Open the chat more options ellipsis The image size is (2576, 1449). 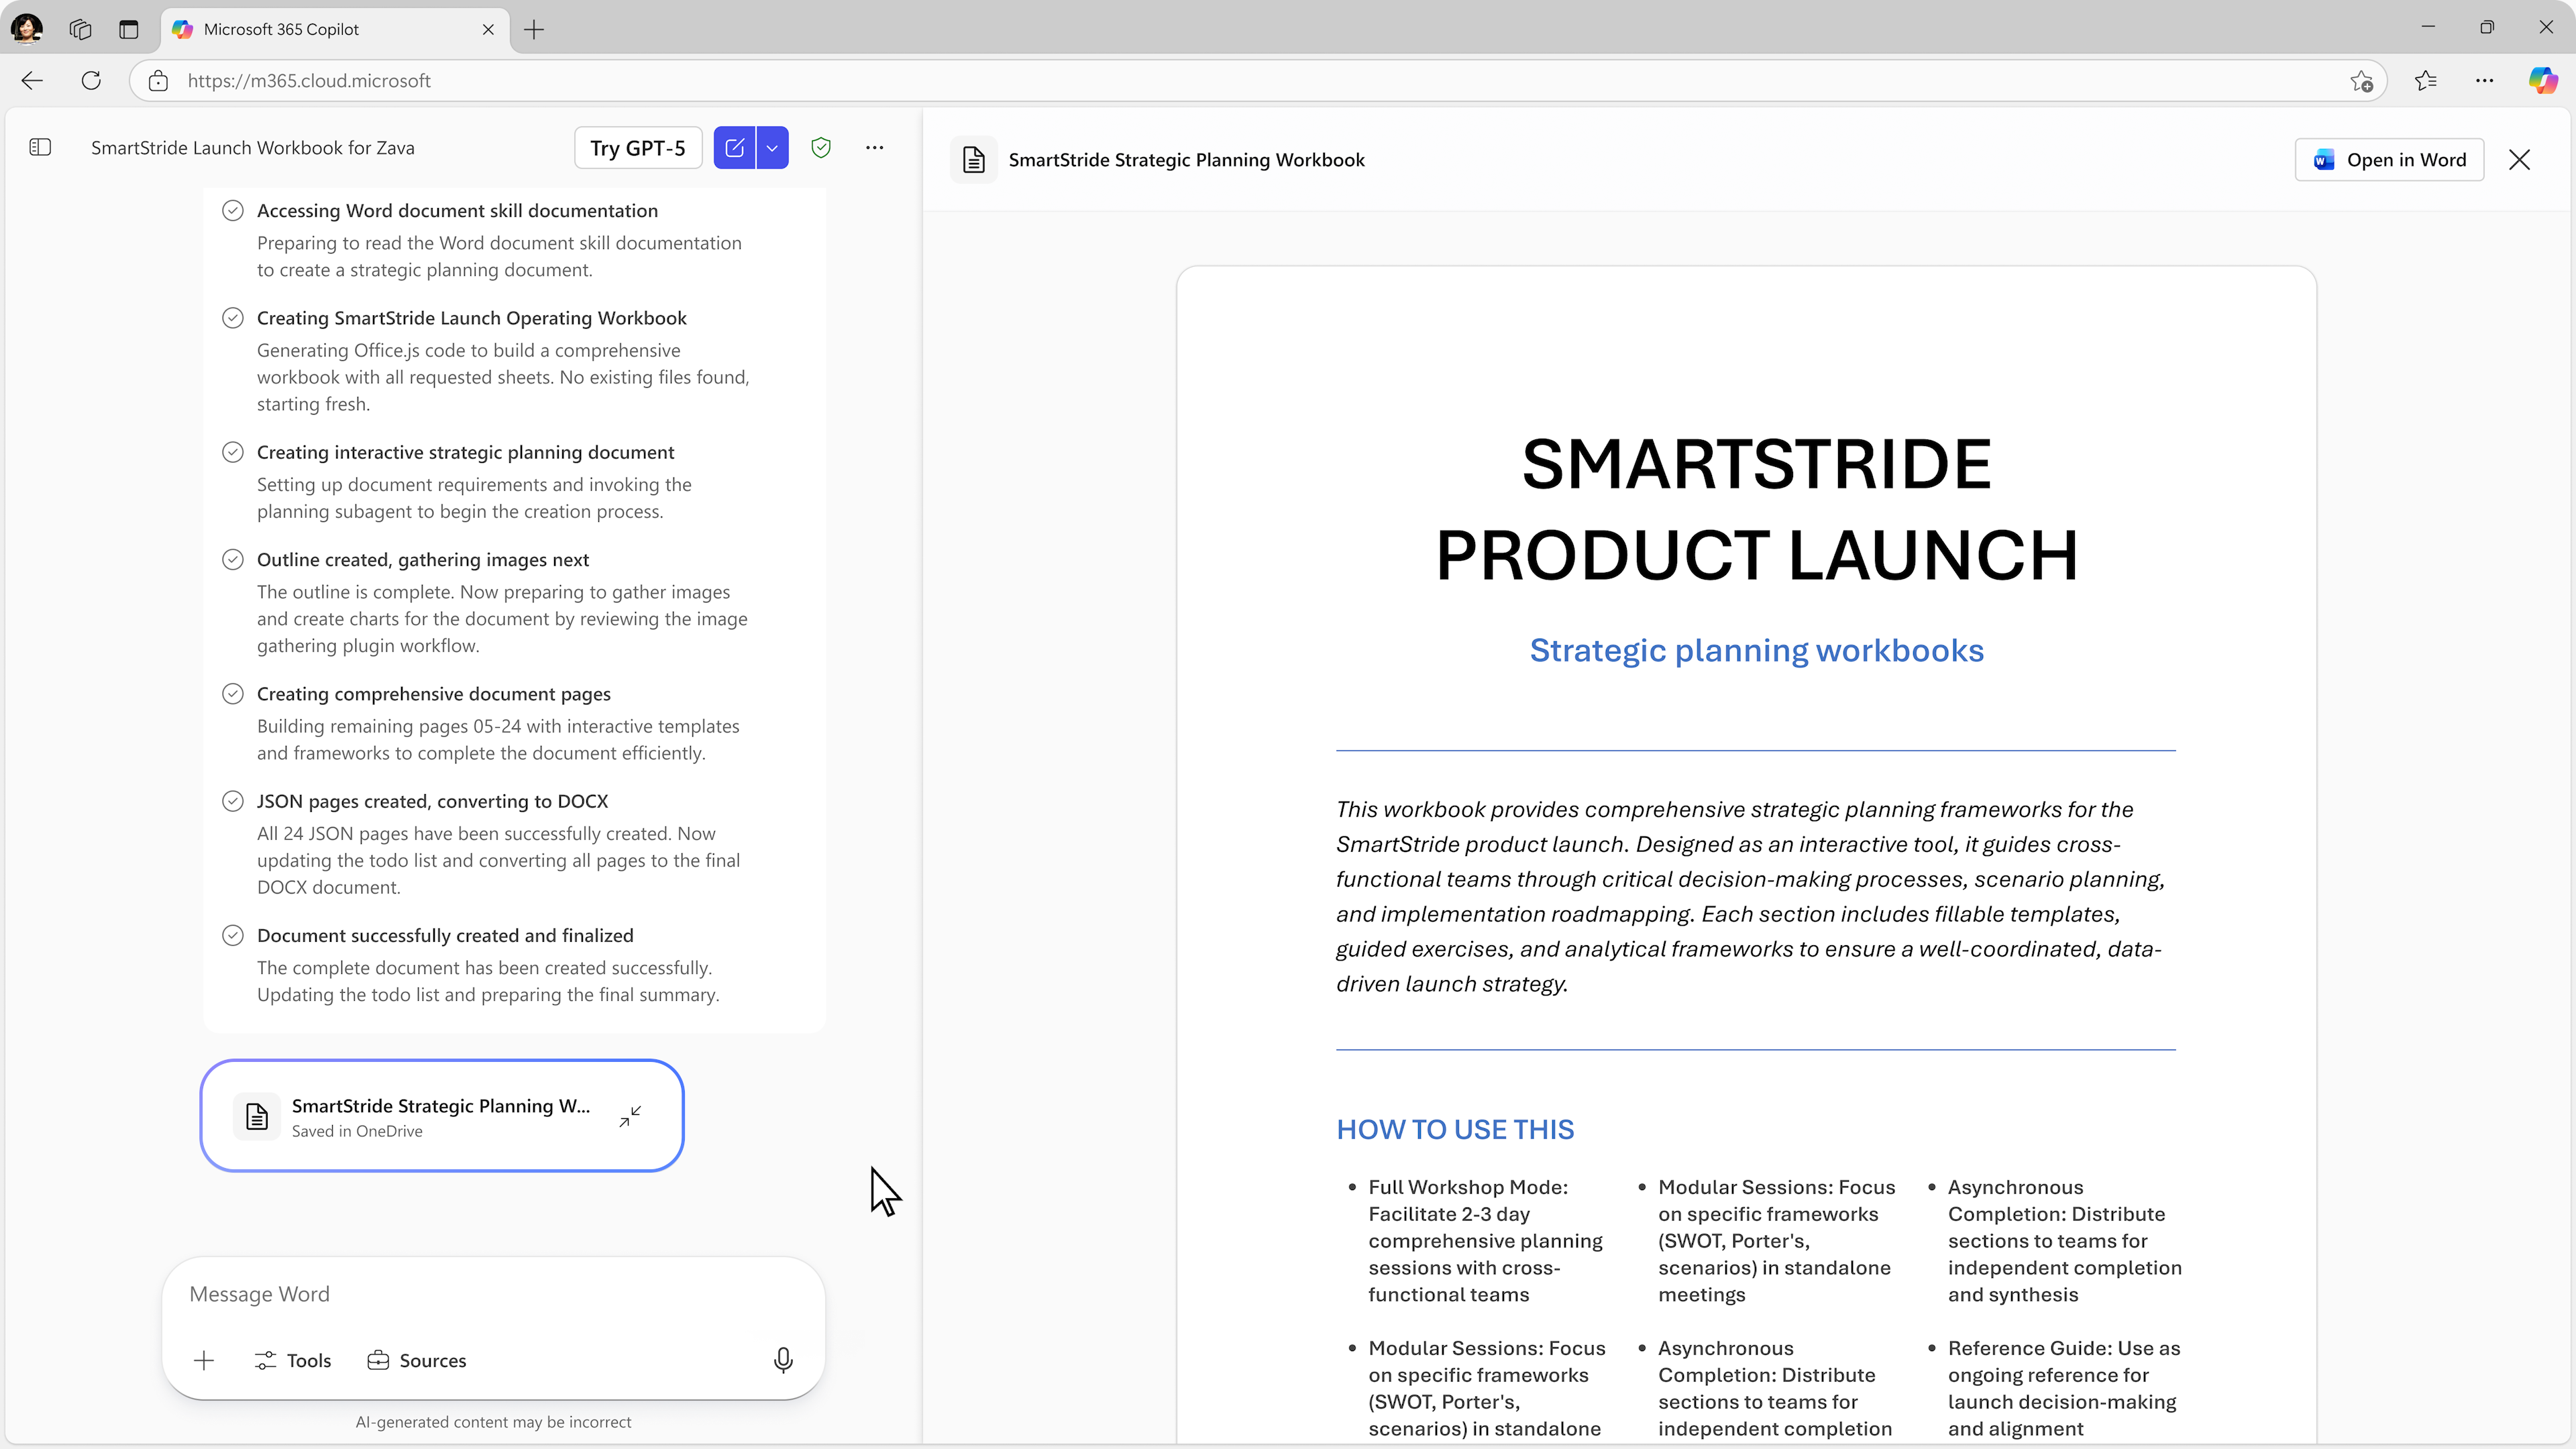click(875, 147)
